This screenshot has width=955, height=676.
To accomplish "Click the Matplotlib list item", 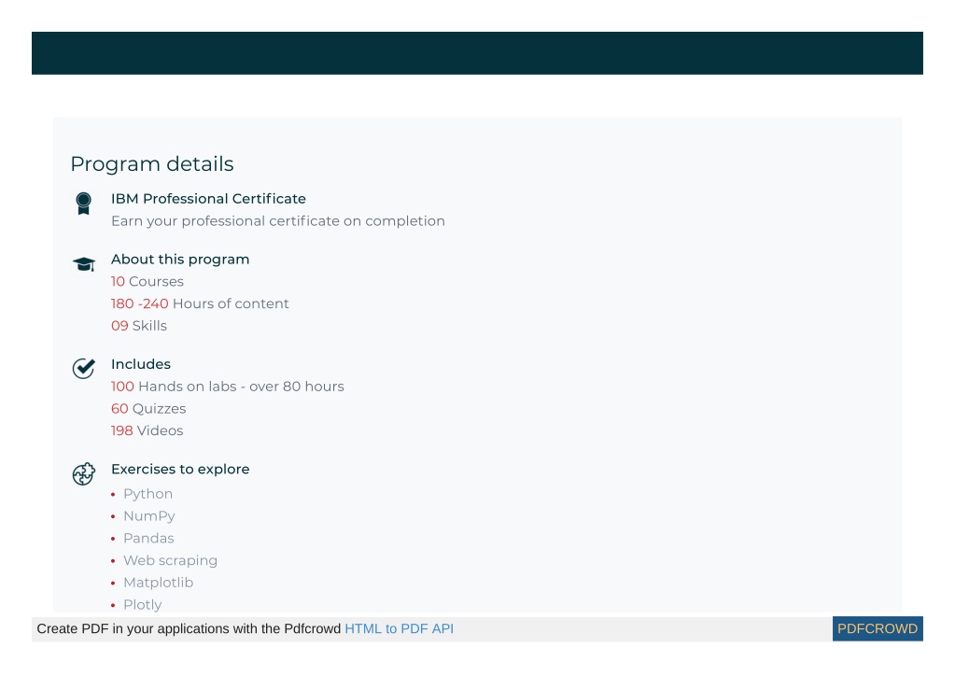I will point(159,583).
